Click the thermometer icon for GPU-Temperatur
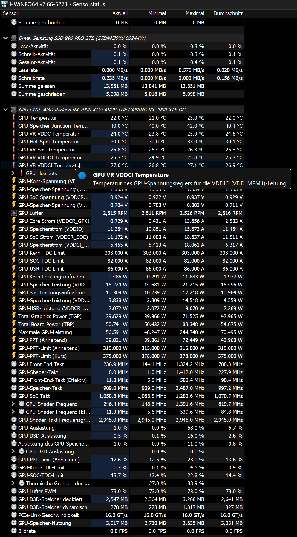Image resolution: width=297 pixels, height=537 pixels. 14,117
